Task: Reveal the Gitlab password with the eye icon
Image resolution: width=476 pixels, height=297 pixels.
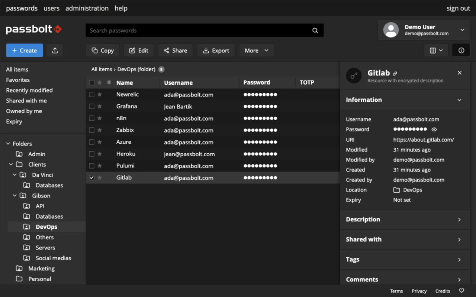Action: pos(434,130)
